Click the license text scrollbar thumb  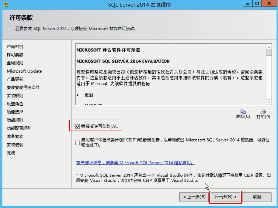tap(269, 53)
